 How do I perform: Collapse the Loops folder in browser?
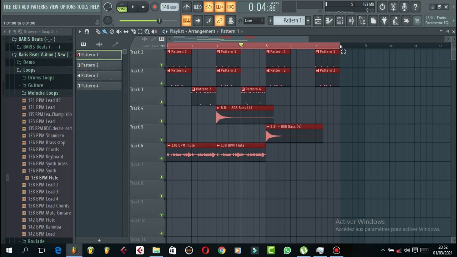tap(29, 70)
